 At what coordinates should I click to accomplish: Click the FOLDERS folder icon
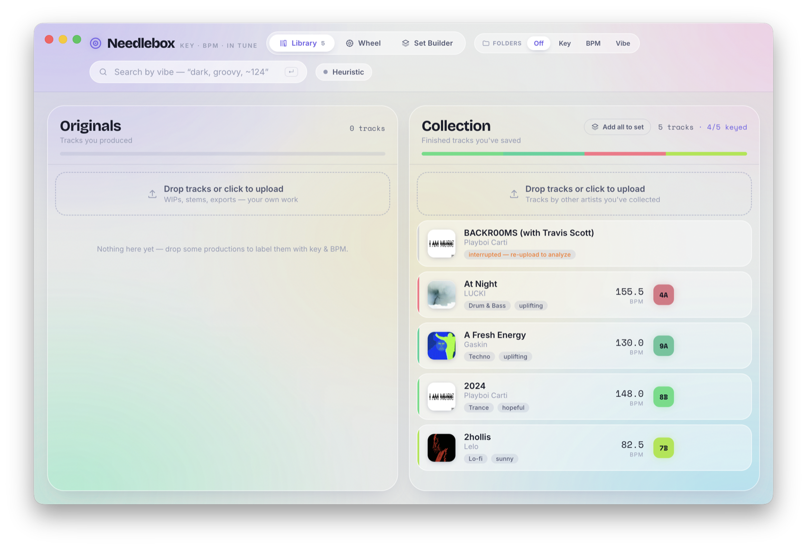[486, 43]
